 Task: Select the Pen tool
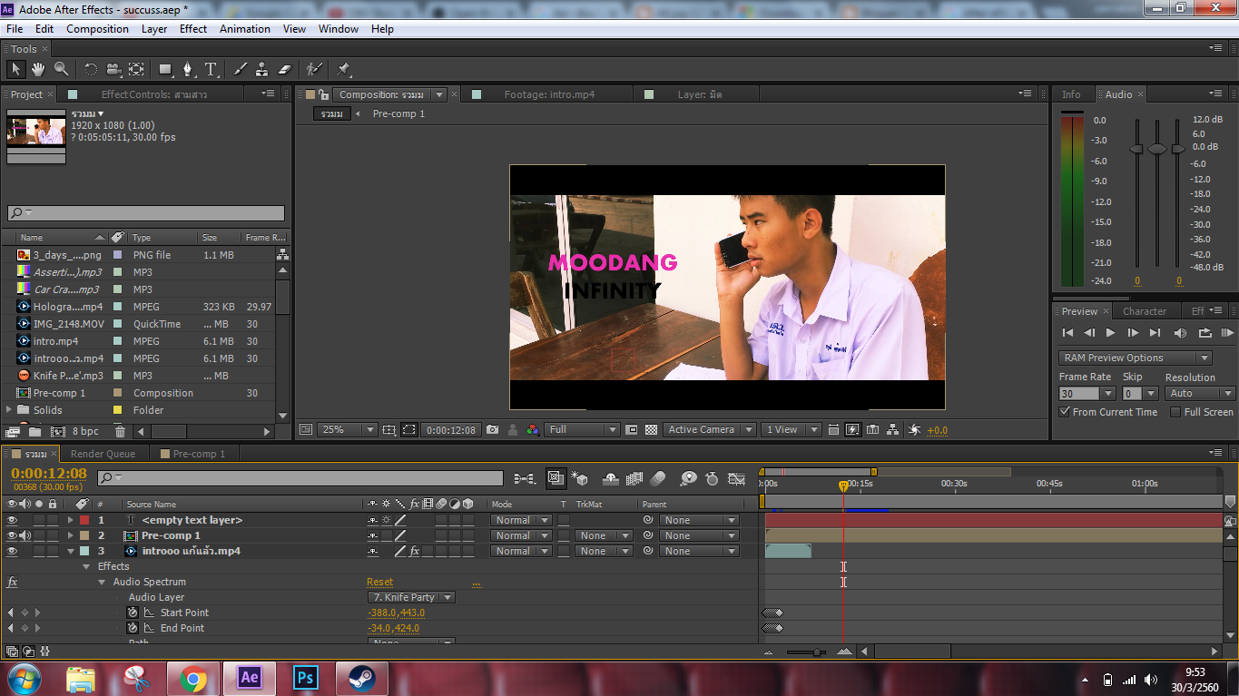[x=188, y=69]
